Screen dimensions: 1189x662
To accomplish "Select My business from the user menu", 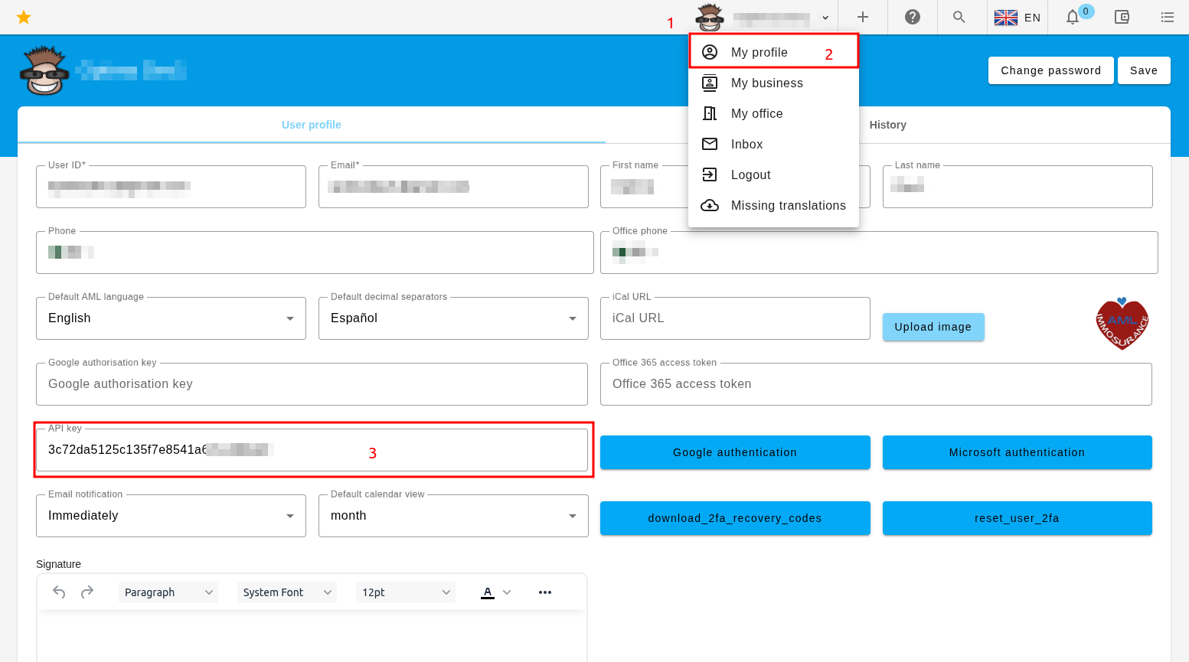I will (773, 83).
